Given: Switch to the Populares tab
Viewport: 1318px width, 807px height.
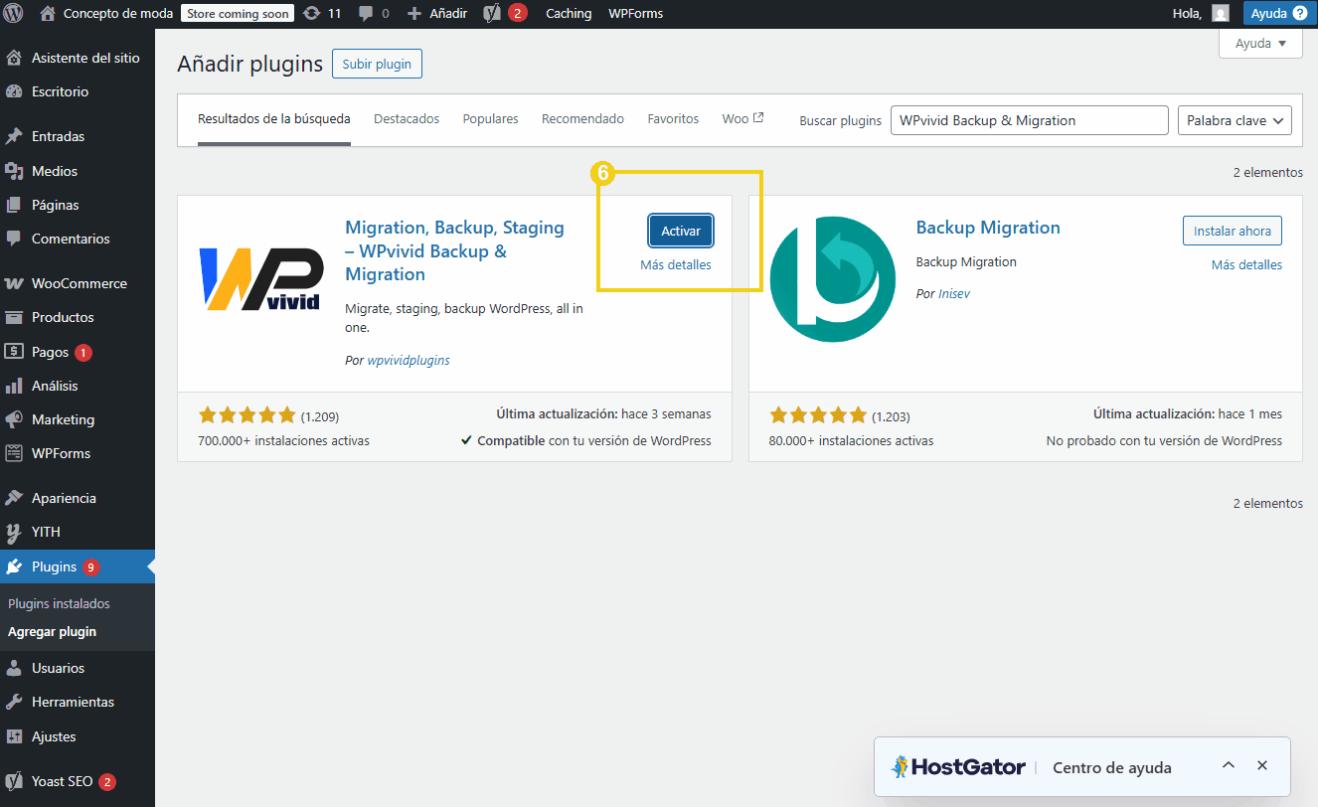Looking at the screenshot, I should click(490, 119).
